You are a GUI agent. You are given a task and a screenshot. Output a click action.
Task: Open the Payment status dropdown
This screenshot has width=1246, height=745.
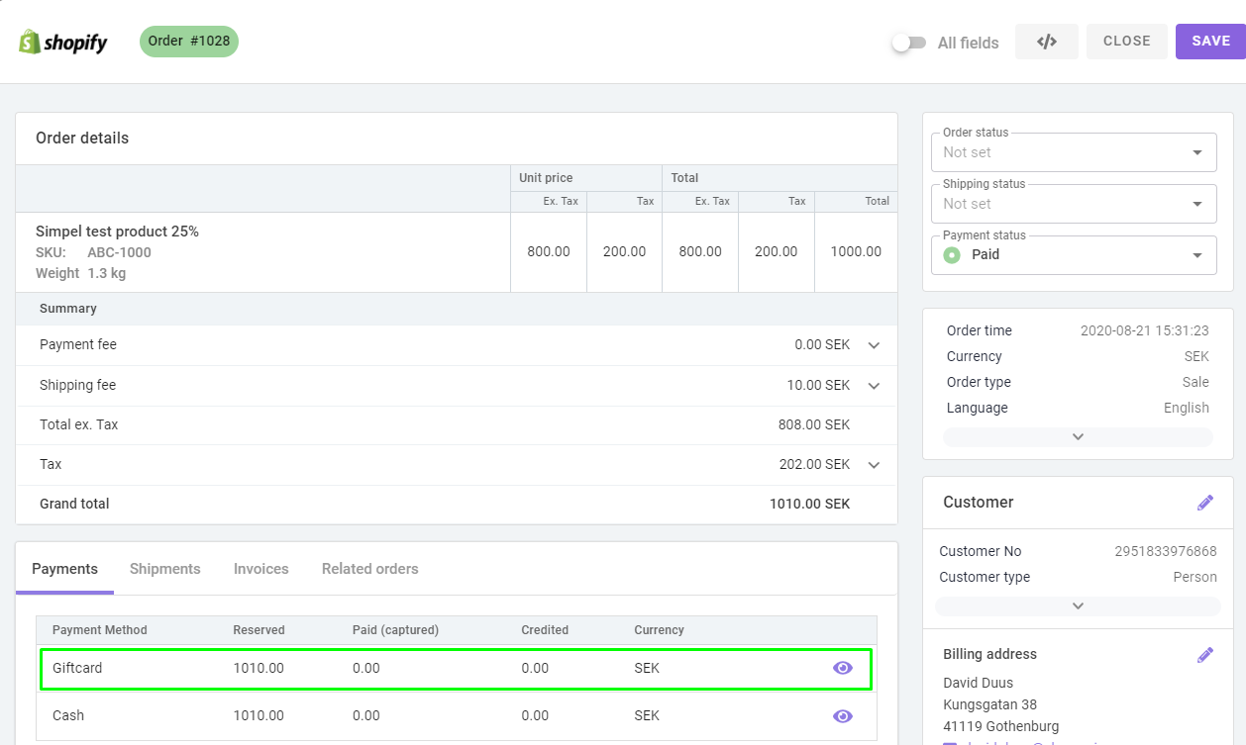[x=1075, y=255]
